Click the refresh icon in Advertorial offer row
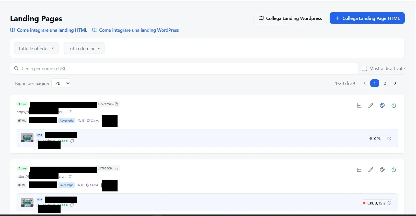The image size is (416, 216). click(72, 141)
